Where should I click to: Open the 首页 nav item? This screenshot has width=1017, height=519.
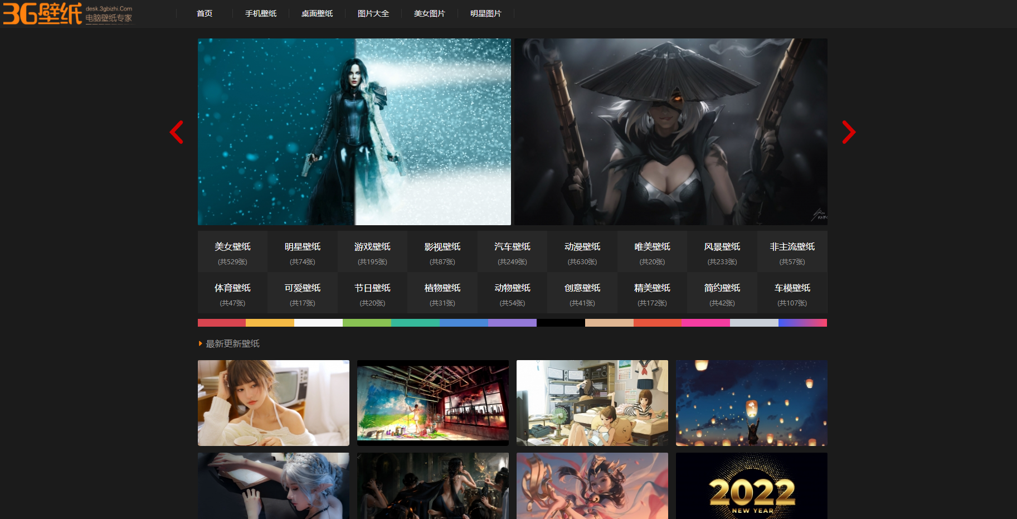[x=205, y=13]
